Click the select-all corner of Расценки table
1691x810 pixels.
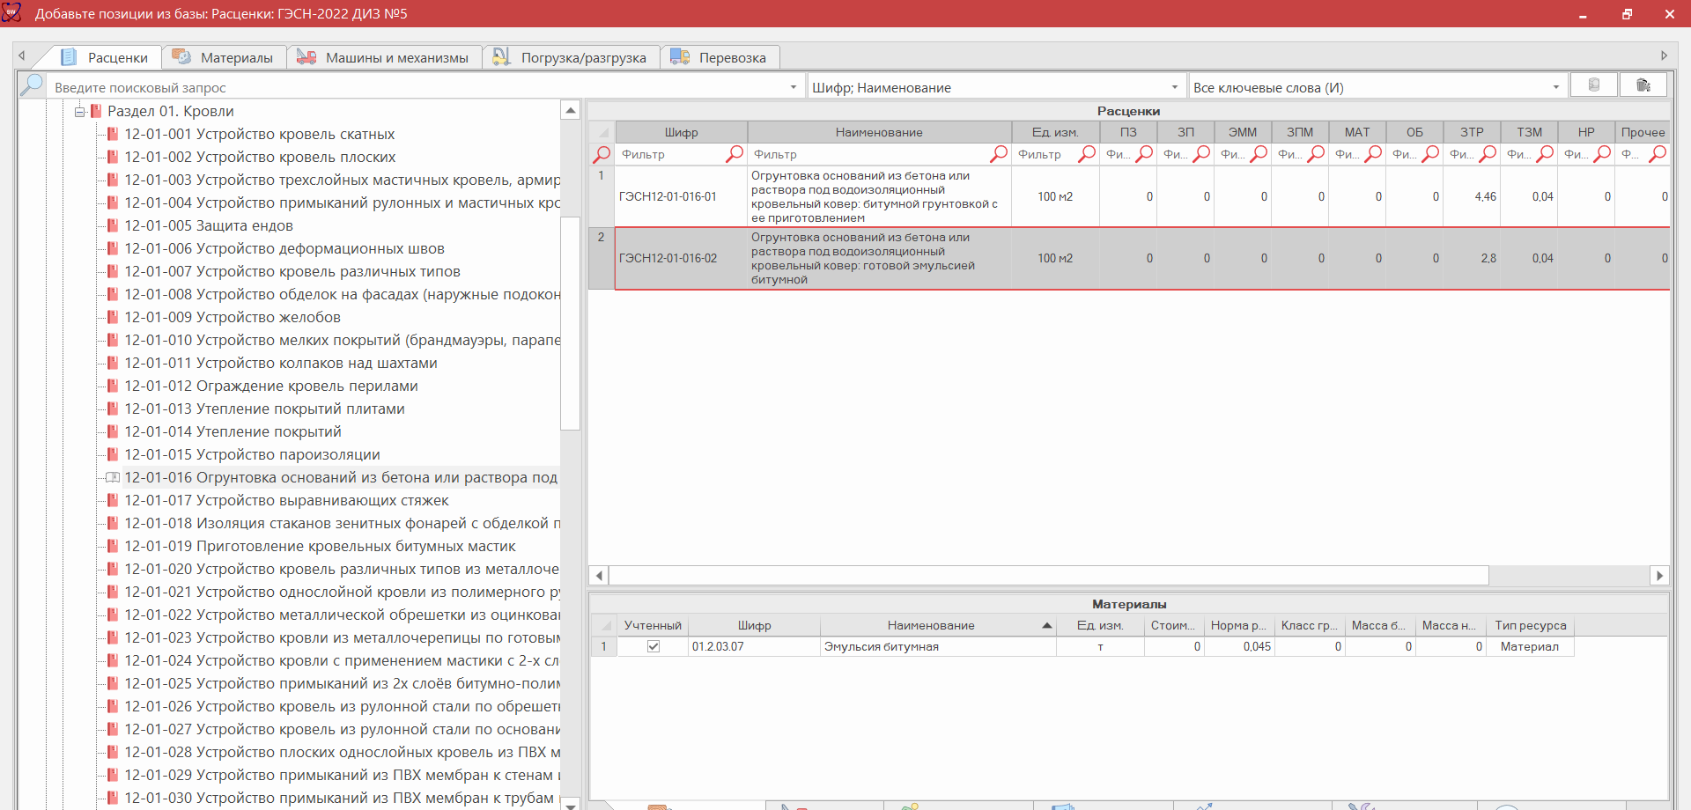coord(602,132)
